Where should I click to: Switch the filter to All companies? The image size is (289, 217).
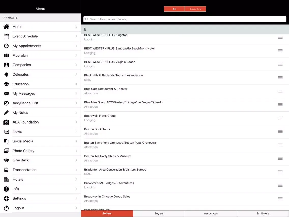coord(174,9)
